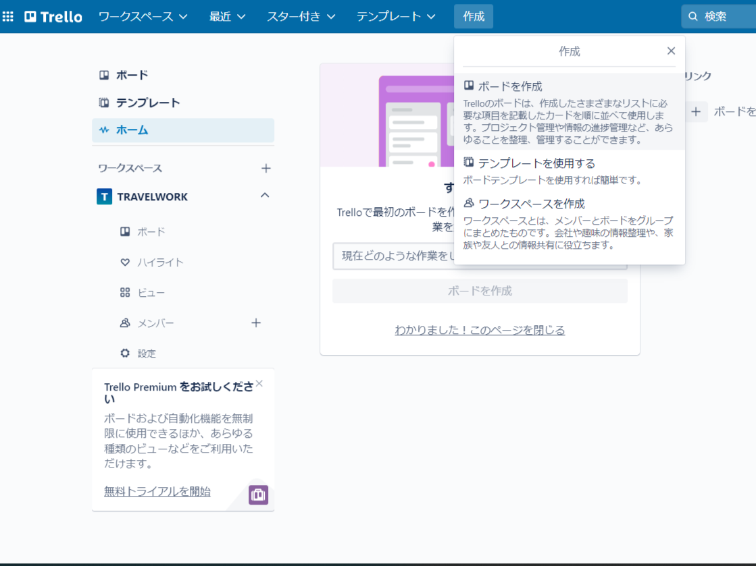Viewport: 756px width, 566px height.
Task: Click the people icon beside ワークスペースを作成
Action: pyautogui.click(x=469, y=203)
